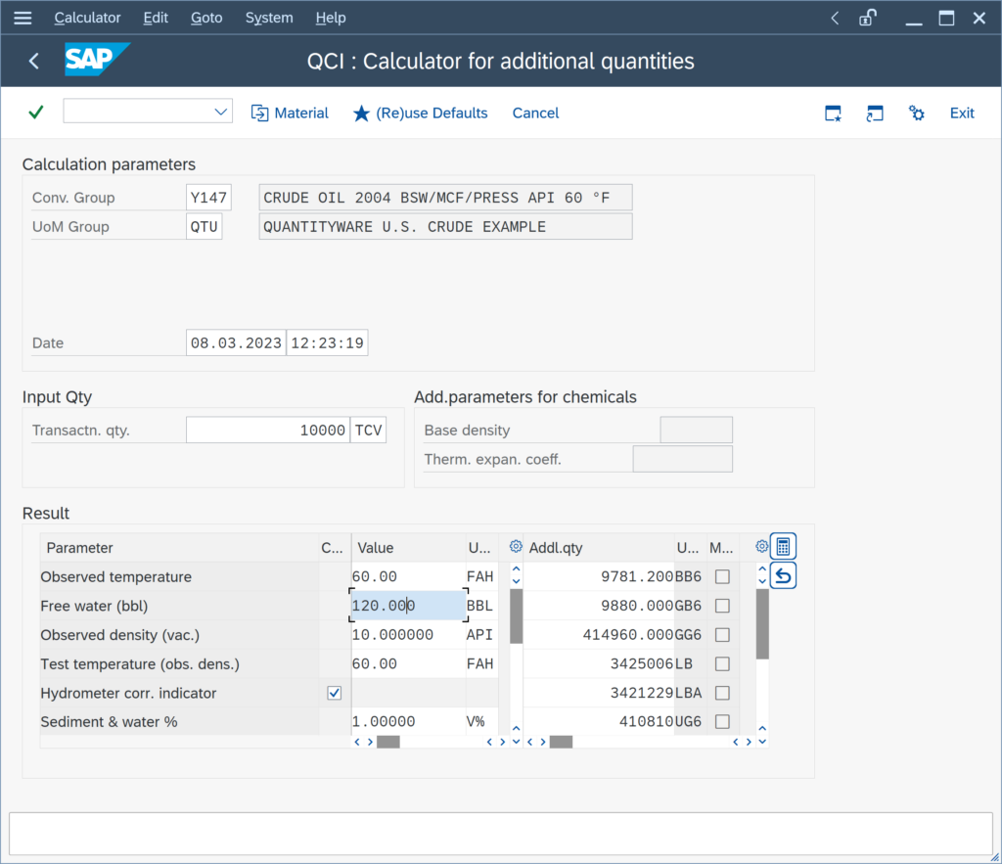Screen dimensions: 1002x864
Task: Check the M... box for 414960.000 GG6 row
Action: 722,635
